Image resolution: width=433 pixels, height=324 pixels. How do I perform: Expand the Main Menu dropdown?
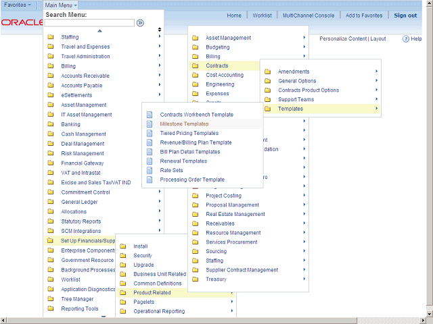61,5
